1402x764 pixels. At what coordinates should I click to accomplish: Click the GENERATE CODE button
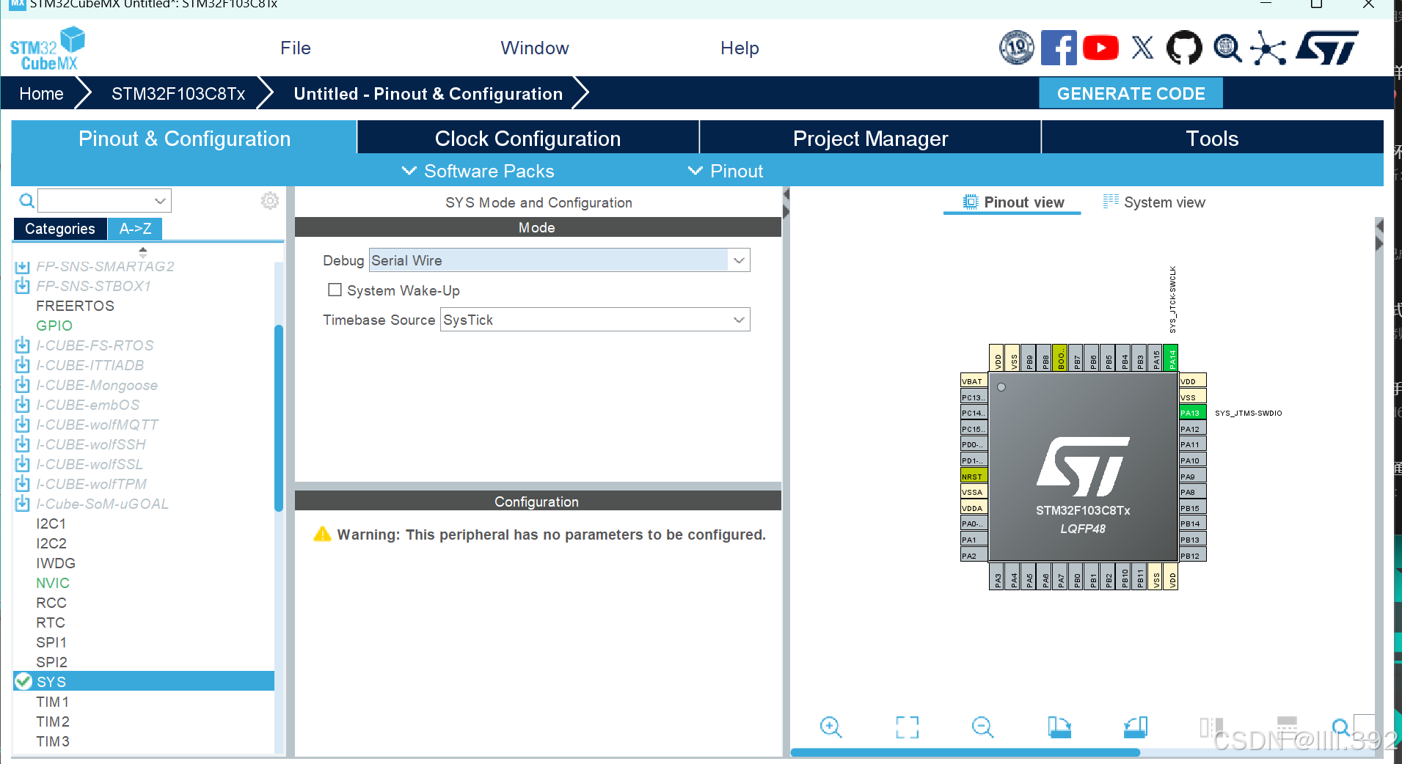click(x=1131, y=93)
